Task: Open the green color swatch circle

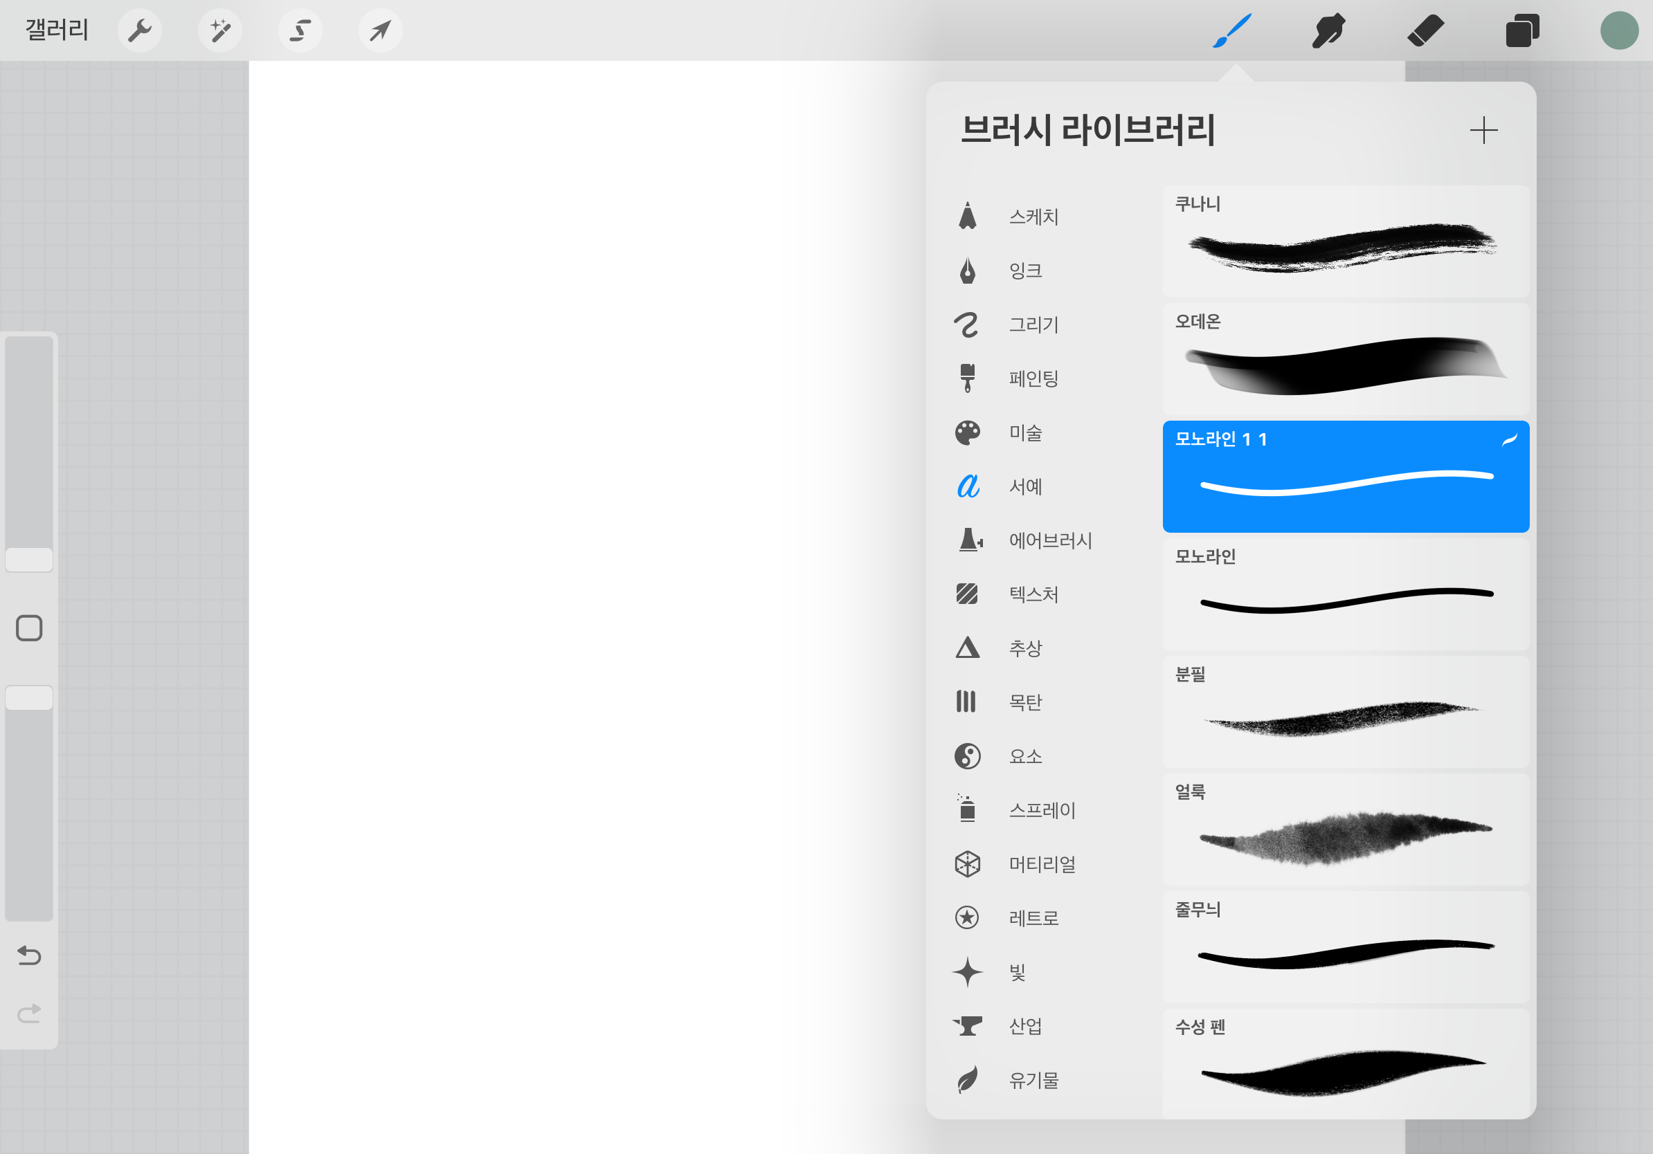Action: [x=1619, y=31]
